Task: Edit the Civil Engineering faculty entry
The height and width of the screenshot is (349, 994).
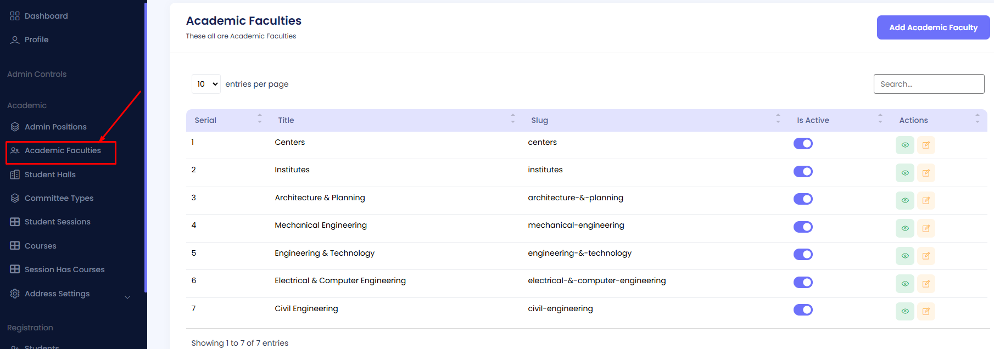Action: pyautogui.click(x=926, y=312)
